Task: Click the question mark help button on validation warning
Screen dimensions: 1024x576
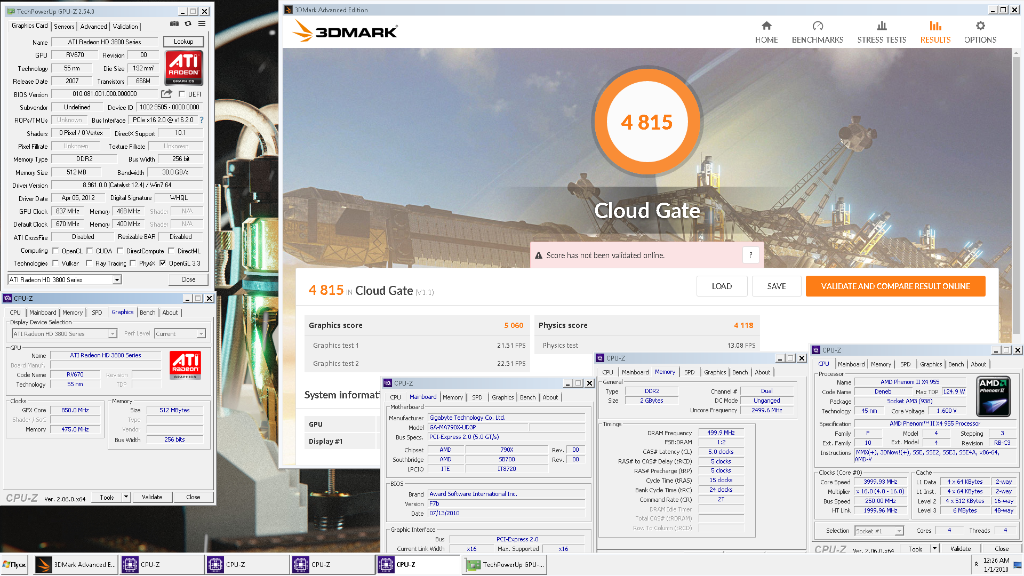Action: coord(750,255)
